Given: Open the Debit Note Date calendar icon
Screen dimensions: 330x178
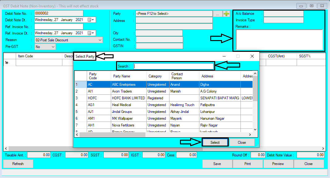Looking at the screenshot, I should [89, 19].
